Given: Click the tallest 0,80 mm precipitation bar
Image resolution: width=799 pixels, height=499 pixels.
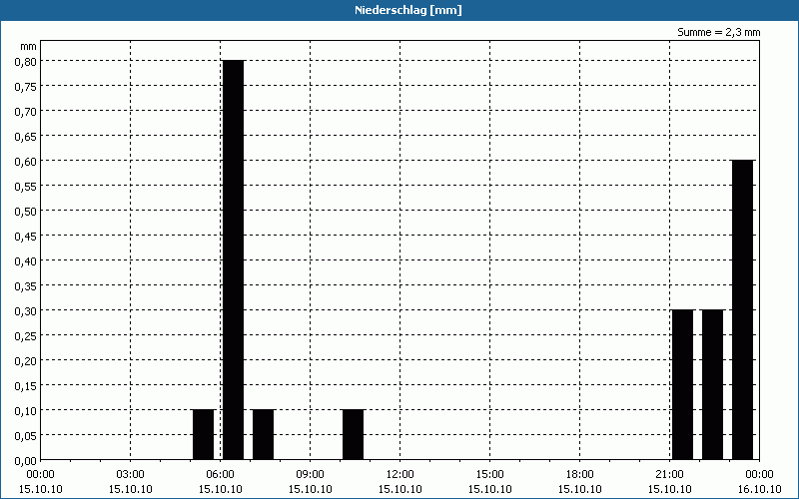Looking at the screenshot, I should 234,259.
